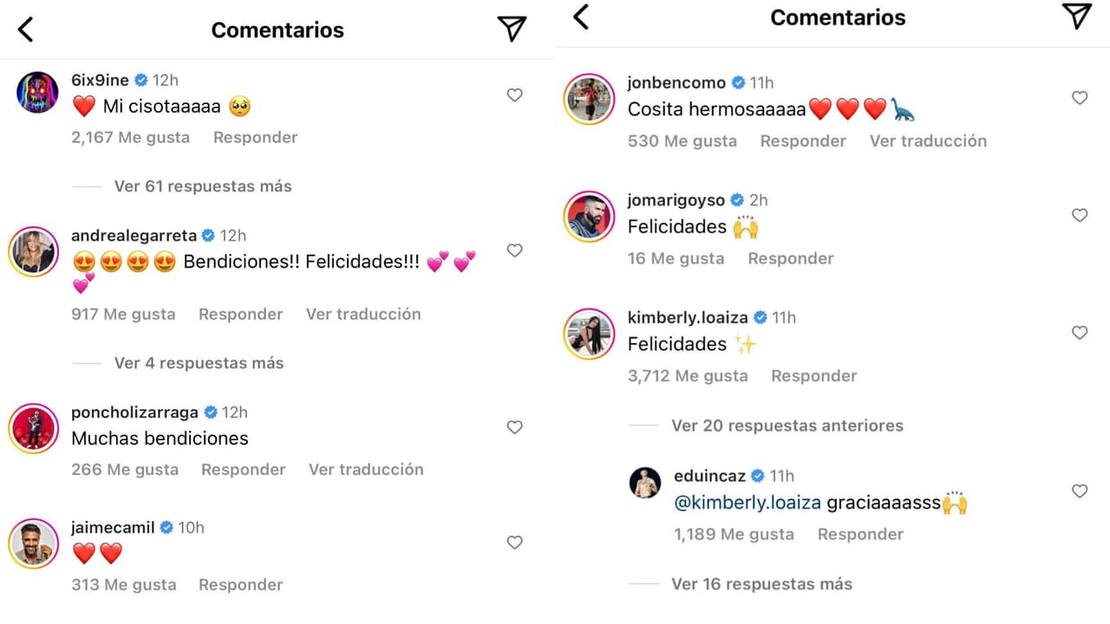The image size is (1110, 624).
Task: Show 'Ver 20 respuestas anteriores' under kimberly.loaiza
Action: [787, 426]
